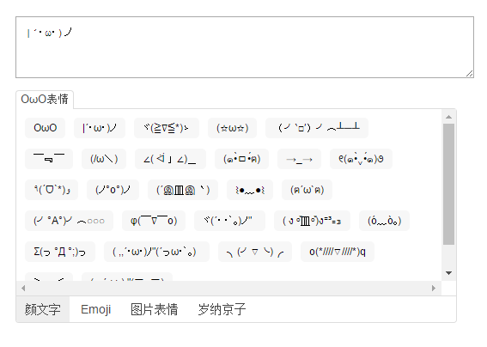Insert the ヾ(´･ ･｀｡)ノ" kaomoji
The width and height of the screenshot is (487, 347).
point(229,221)
